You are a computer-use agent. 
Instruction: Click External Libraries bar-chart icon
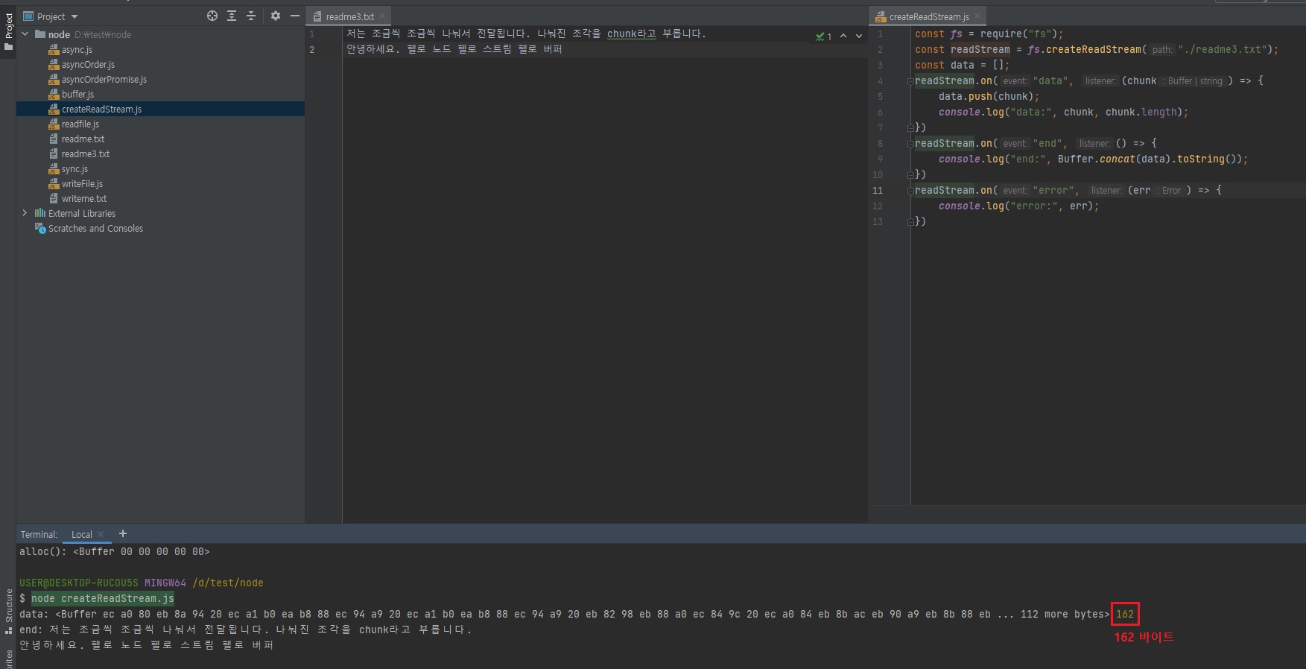pyautogui.click(x=40, y=213)
